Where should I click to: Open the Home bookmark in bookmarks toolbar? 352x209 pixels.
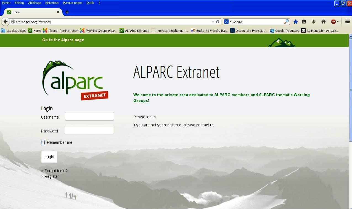tap(35, 31)
